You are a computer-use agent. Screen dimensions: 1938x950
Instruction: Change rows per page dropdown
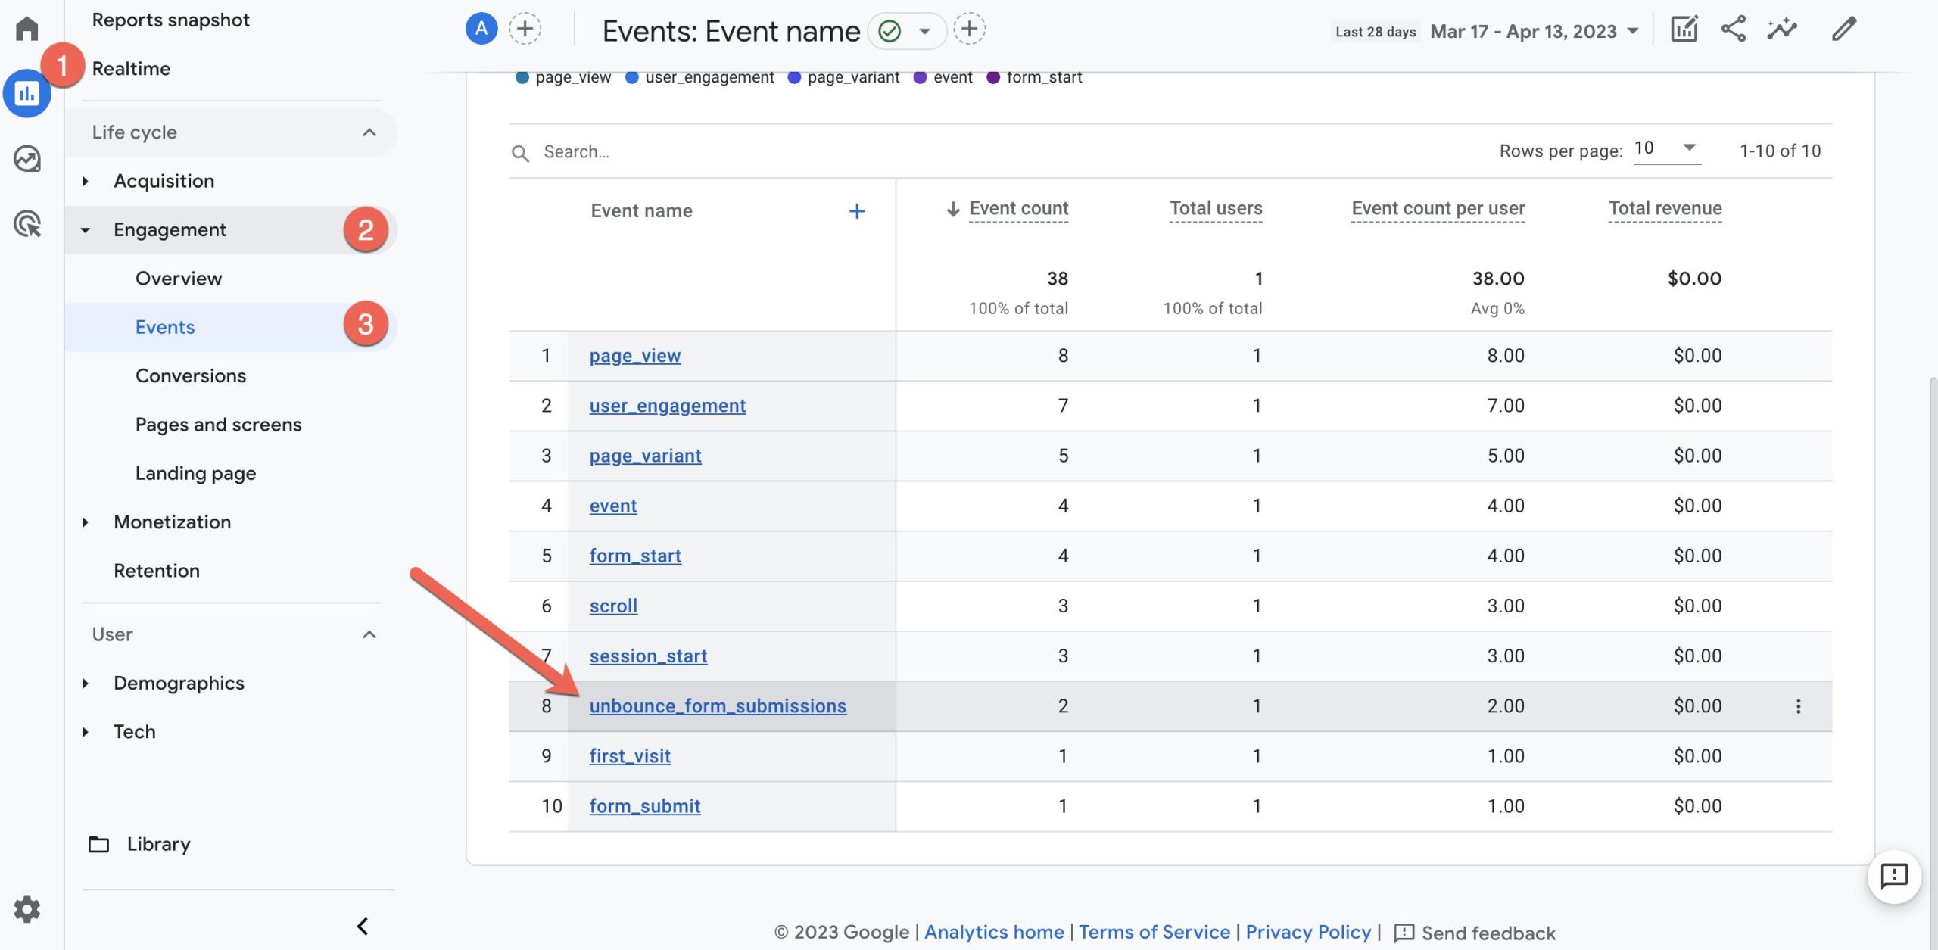[x=1667, y=148]
